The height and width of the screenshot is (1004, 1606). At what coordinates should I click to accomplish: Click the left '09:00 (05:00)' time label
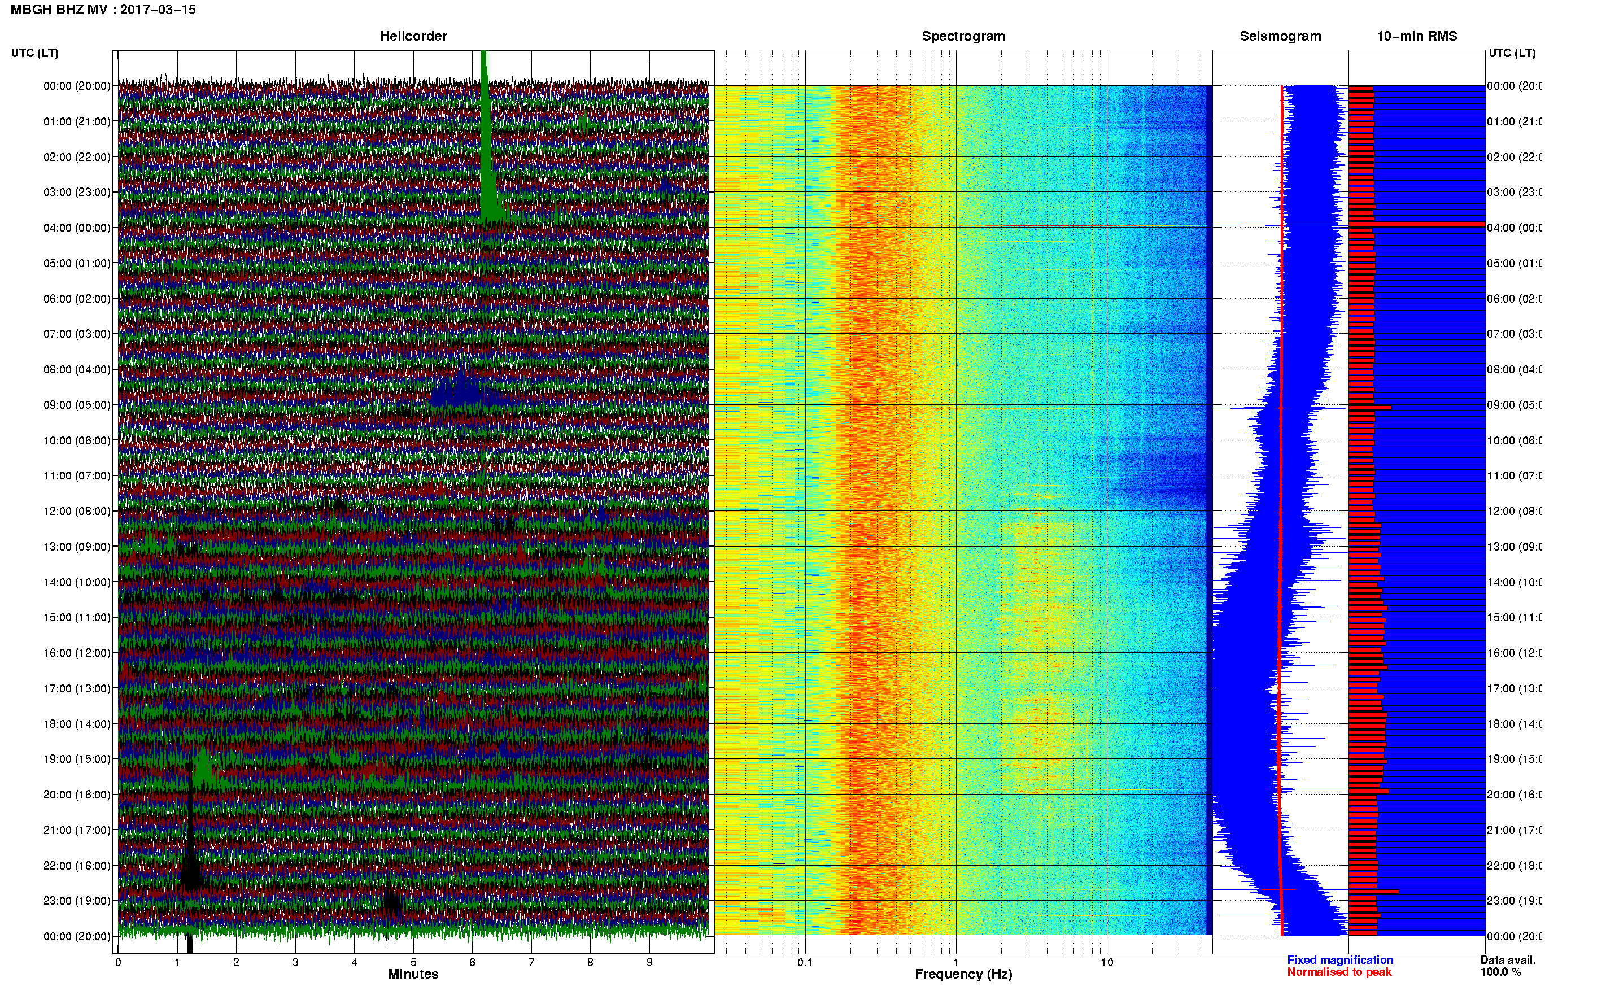[x=77, y=405]
